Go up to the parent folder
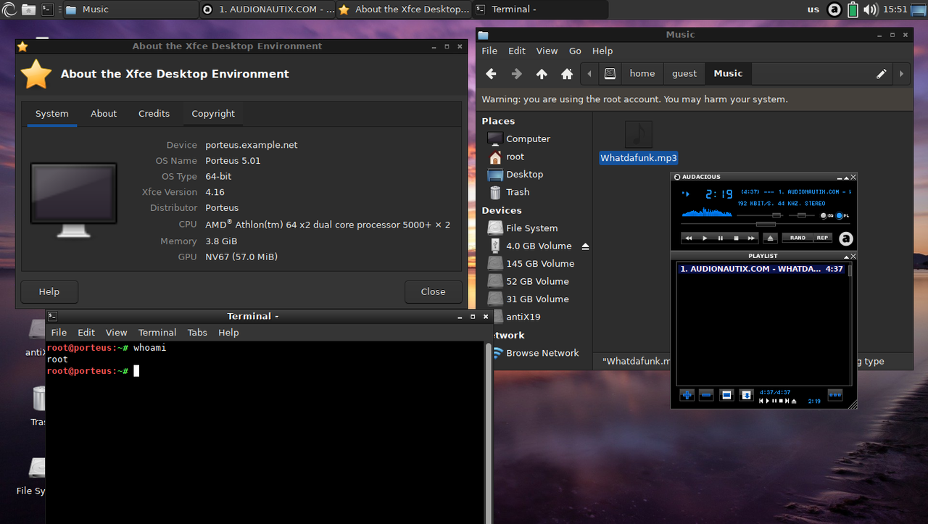 click(x=542, y=73)
